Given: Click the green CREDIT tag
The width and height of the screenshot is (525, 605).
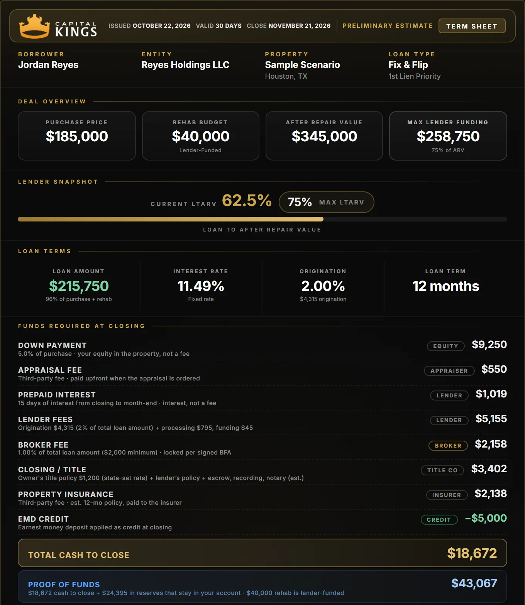Looking at the screenshot, I should (439, 520).
